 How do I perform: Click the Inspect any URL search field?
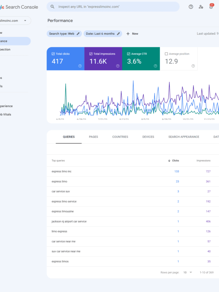[113, 7]
